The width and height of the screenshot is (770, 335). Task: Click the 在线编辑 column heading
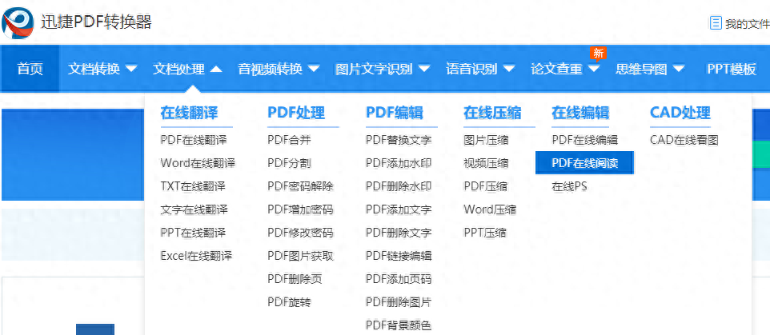pyautogui.click(x=580, y=113)
